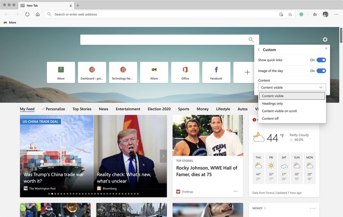Screen dimensions: 343x217
Task: Open the Office quick link
Action: click(185, 72)
